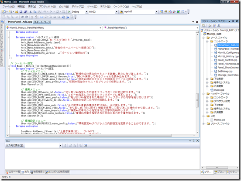Click the clear output icon in Output toolbar
Screen dimensions: 241x181
pyautogui.click(x=80, y=145)
